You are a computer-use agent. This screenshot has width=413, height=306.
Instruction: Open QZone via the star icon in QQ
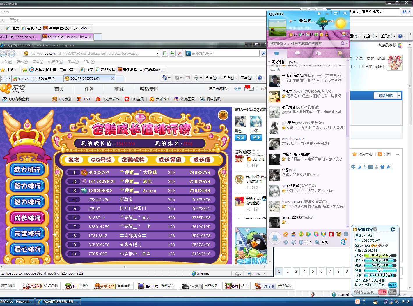click(290, 34)
